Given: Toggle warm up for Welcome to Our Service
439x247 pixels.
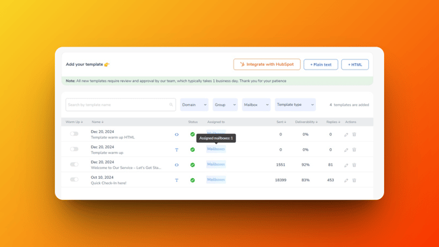Looking at the screenshot, I should pyautogui.click(x=74, y=165).
